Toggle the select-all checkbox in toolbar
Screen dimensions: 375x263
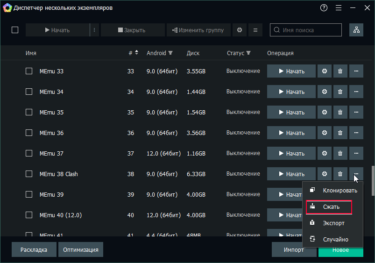coord(15,30)
